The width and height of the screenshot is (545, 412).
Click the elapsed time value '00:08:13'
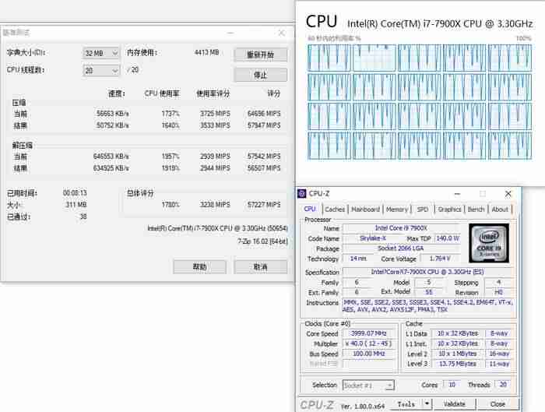[75, 193]
